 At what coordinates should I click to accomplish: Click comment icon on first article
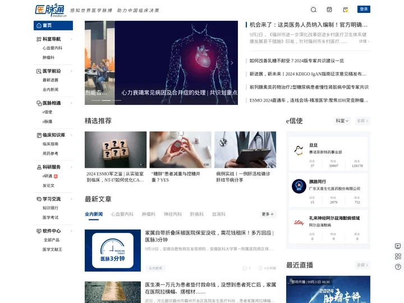click(245, 268)
